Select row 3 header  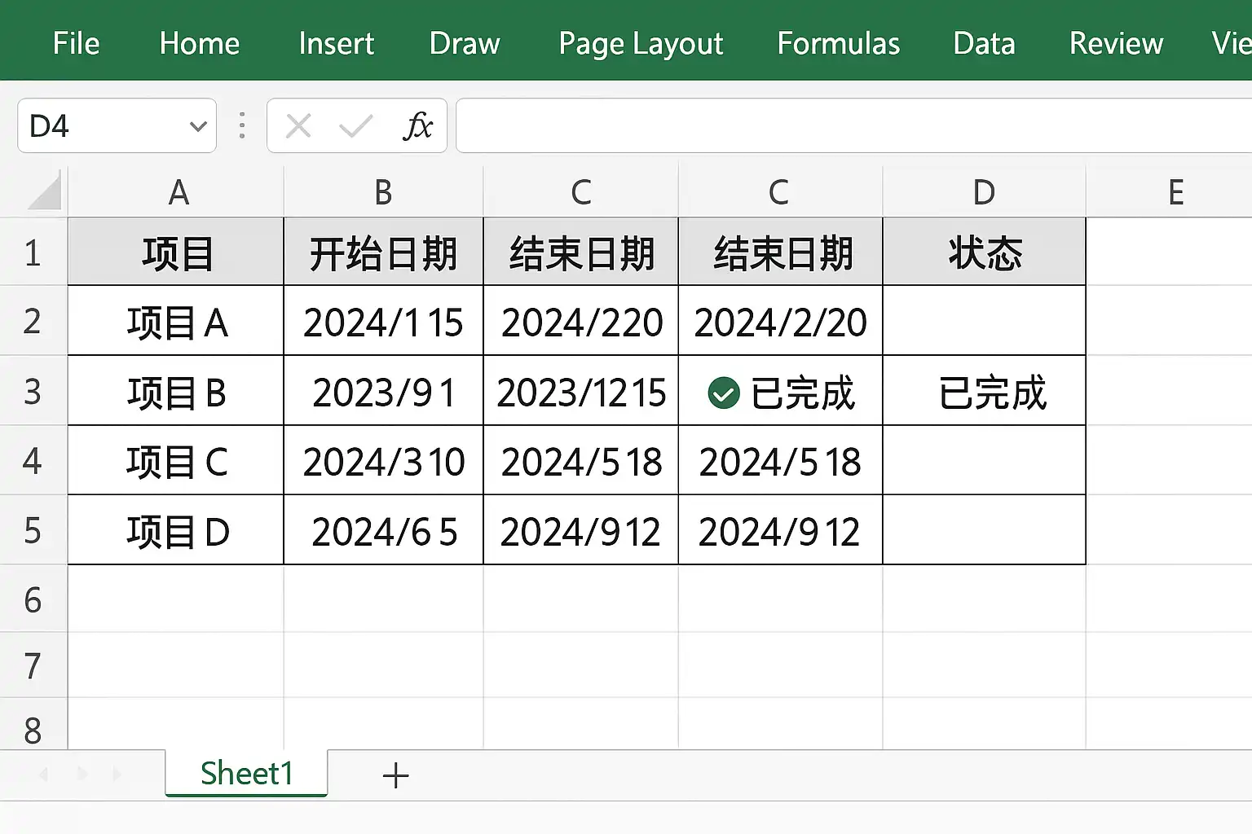pos(33,392)
